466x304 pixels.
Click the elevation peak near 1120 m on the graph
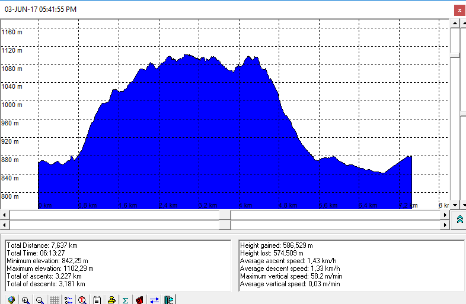click(x=188, y=56)
